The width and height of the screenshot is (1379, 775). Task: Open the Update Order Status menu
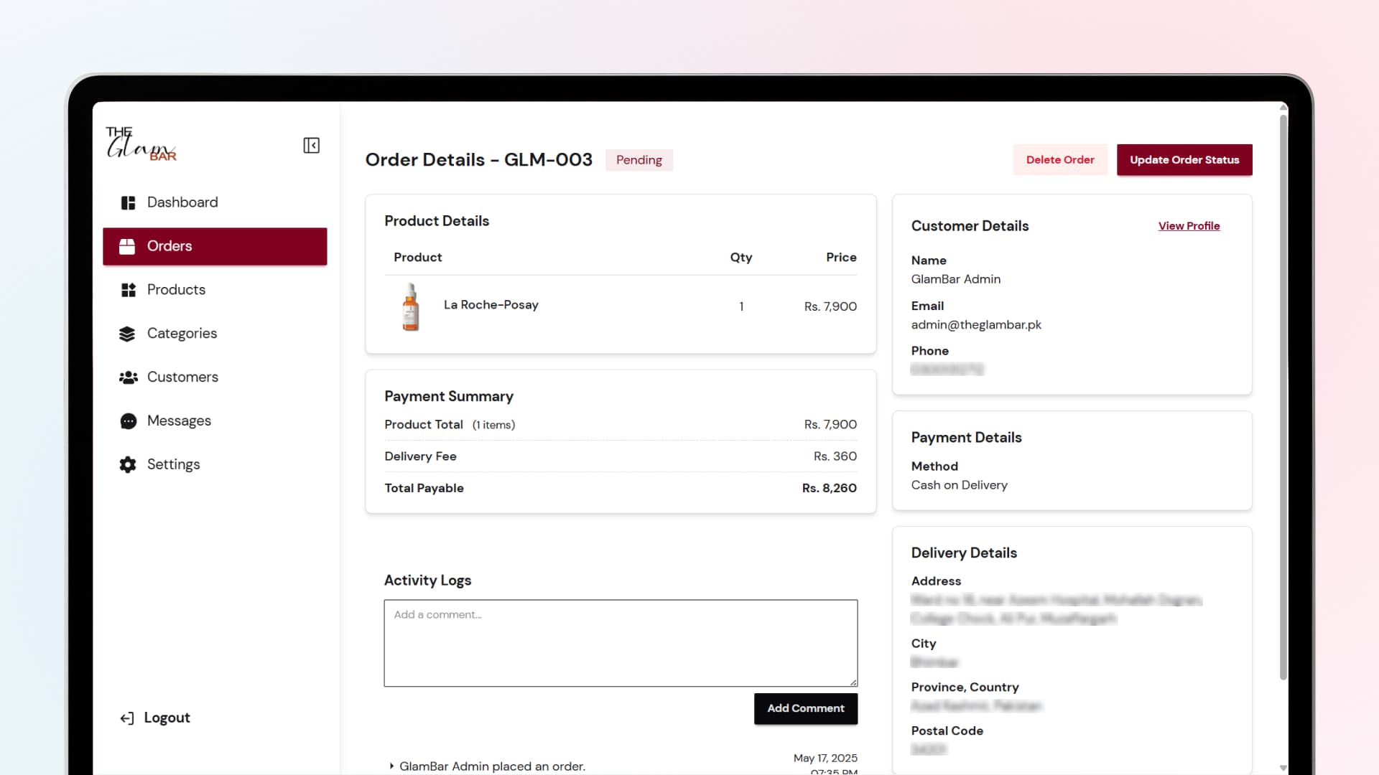click(x=1184, y=160)
